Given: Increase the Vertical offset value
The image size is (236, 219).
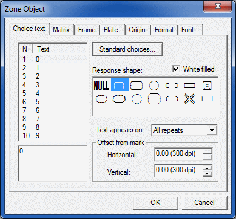Looking at the screenshot, I should [x=207, y=167].
